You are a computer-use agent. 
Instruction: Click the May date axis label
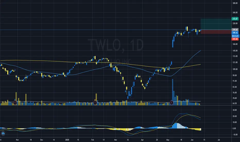coord(168,140)
